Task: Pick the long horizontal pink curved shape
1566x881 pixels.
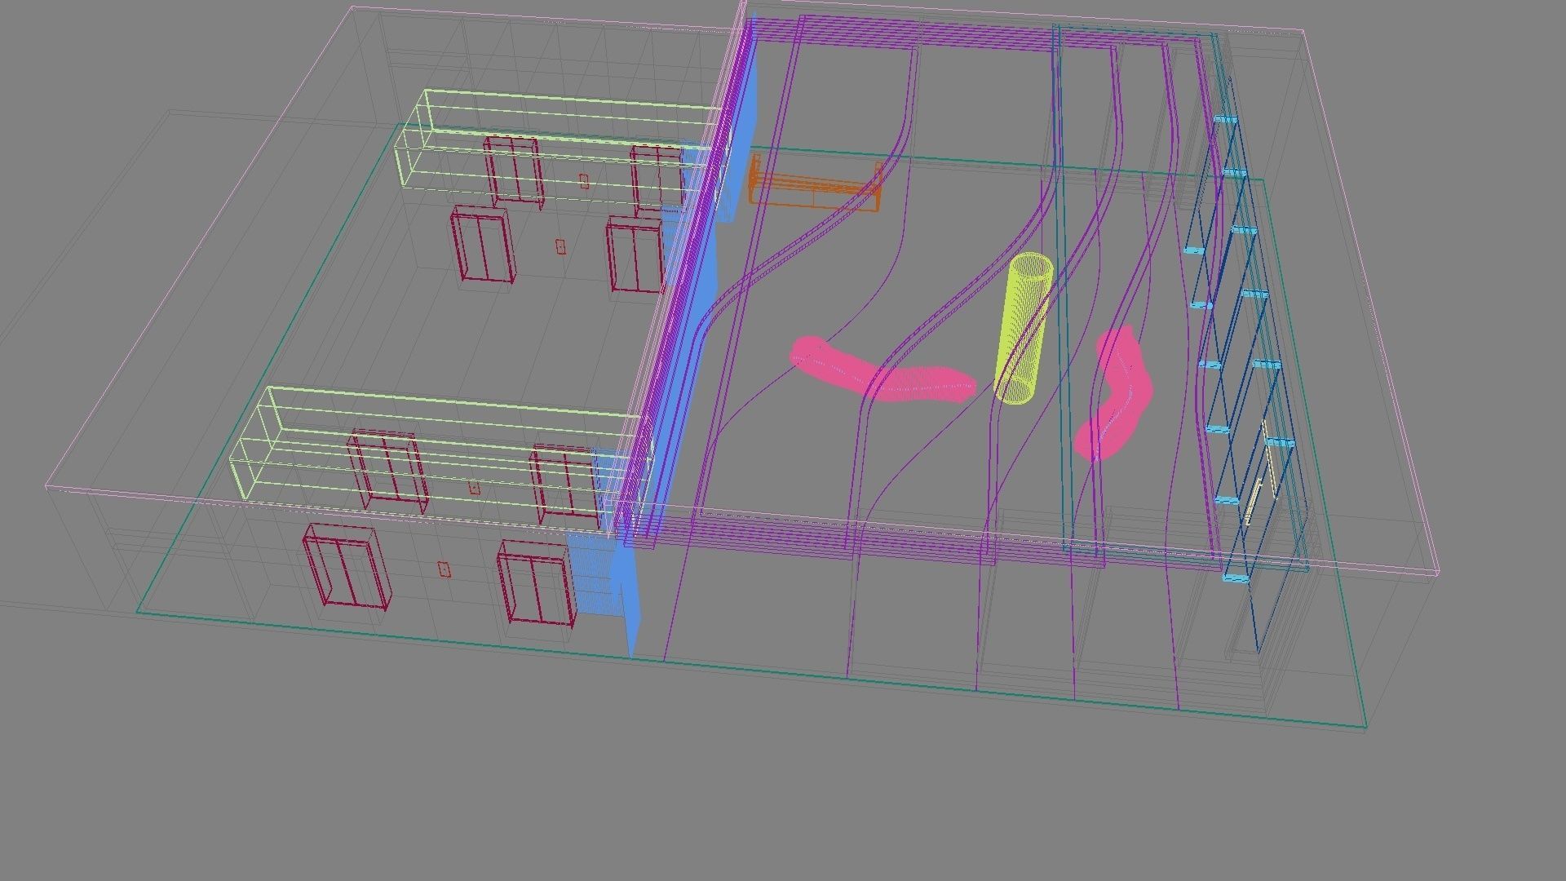Action: pyautogui.click(x=882, y=371)
